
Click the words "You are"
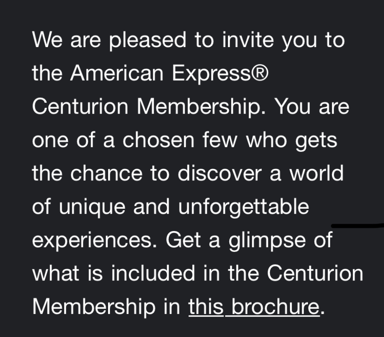click(x=312, y=107)
